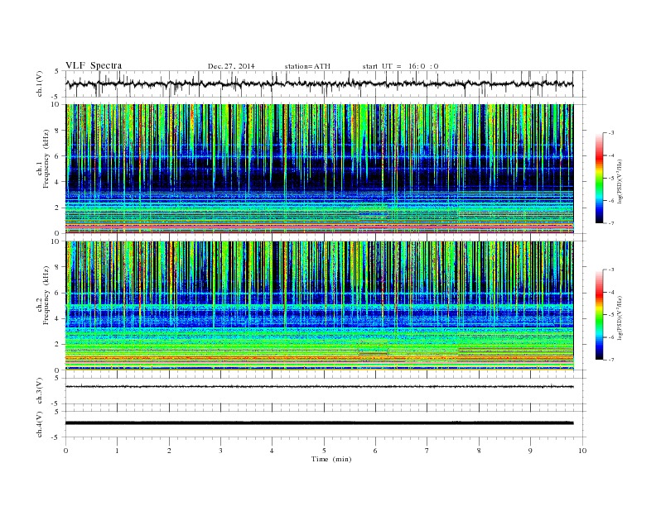Click the 'Dec. 27, 2014' date label

click(231, 66)
